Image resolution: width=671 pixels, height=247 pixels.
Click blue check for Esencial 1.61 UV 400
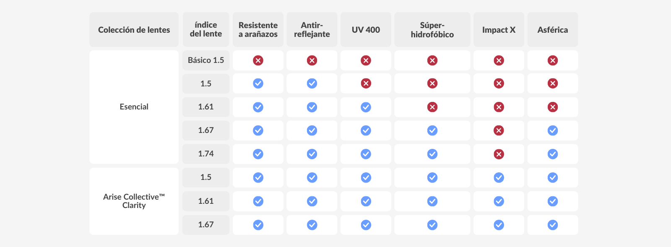pos(366,107)
